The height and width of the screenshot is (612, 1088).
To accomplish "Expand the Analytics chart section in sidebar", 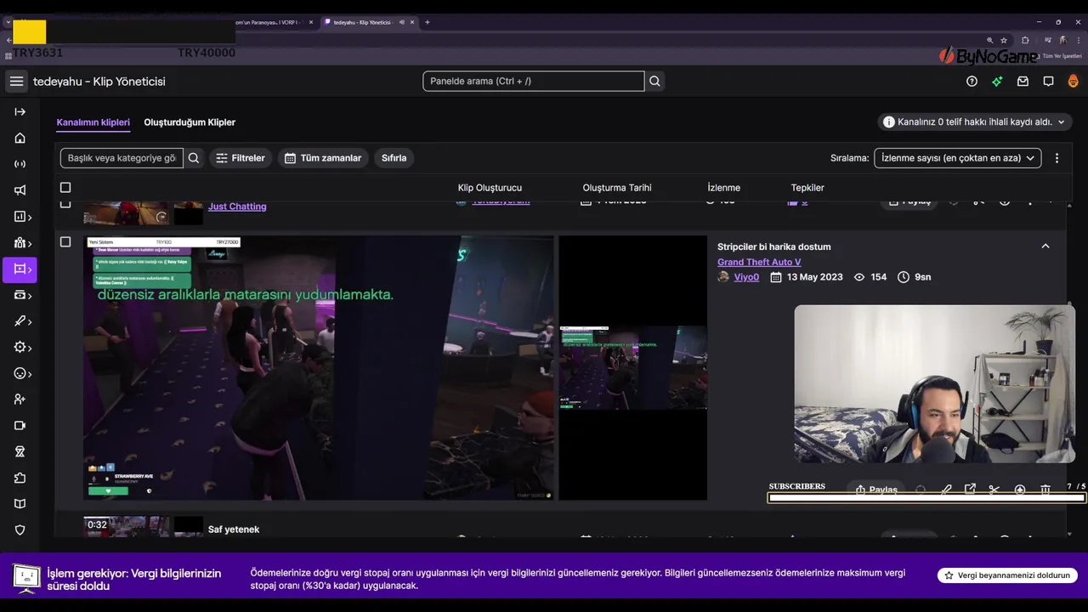I will point(22,217).
